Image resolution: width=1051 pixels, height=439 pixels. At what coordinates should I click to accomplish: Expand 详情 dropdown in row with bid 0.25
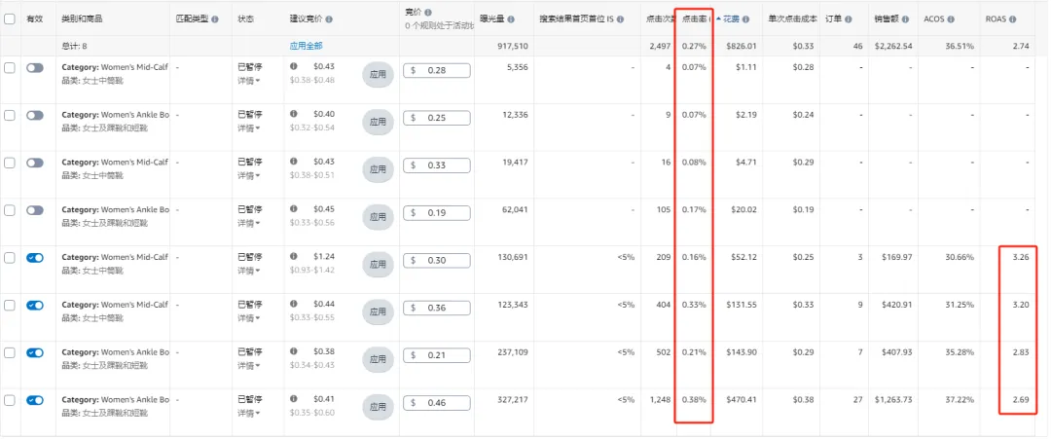click(x=247, y=128)
